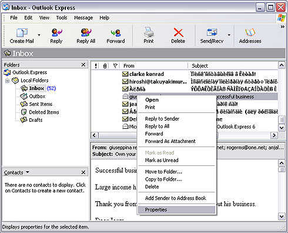The width and height of the screenshot is (288, 233).
Task: Choose Print in the context menu
Action: point(150,107)
